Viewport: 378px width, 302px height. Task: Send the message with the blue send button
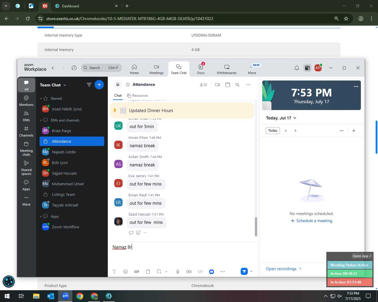tap(244, 271)
